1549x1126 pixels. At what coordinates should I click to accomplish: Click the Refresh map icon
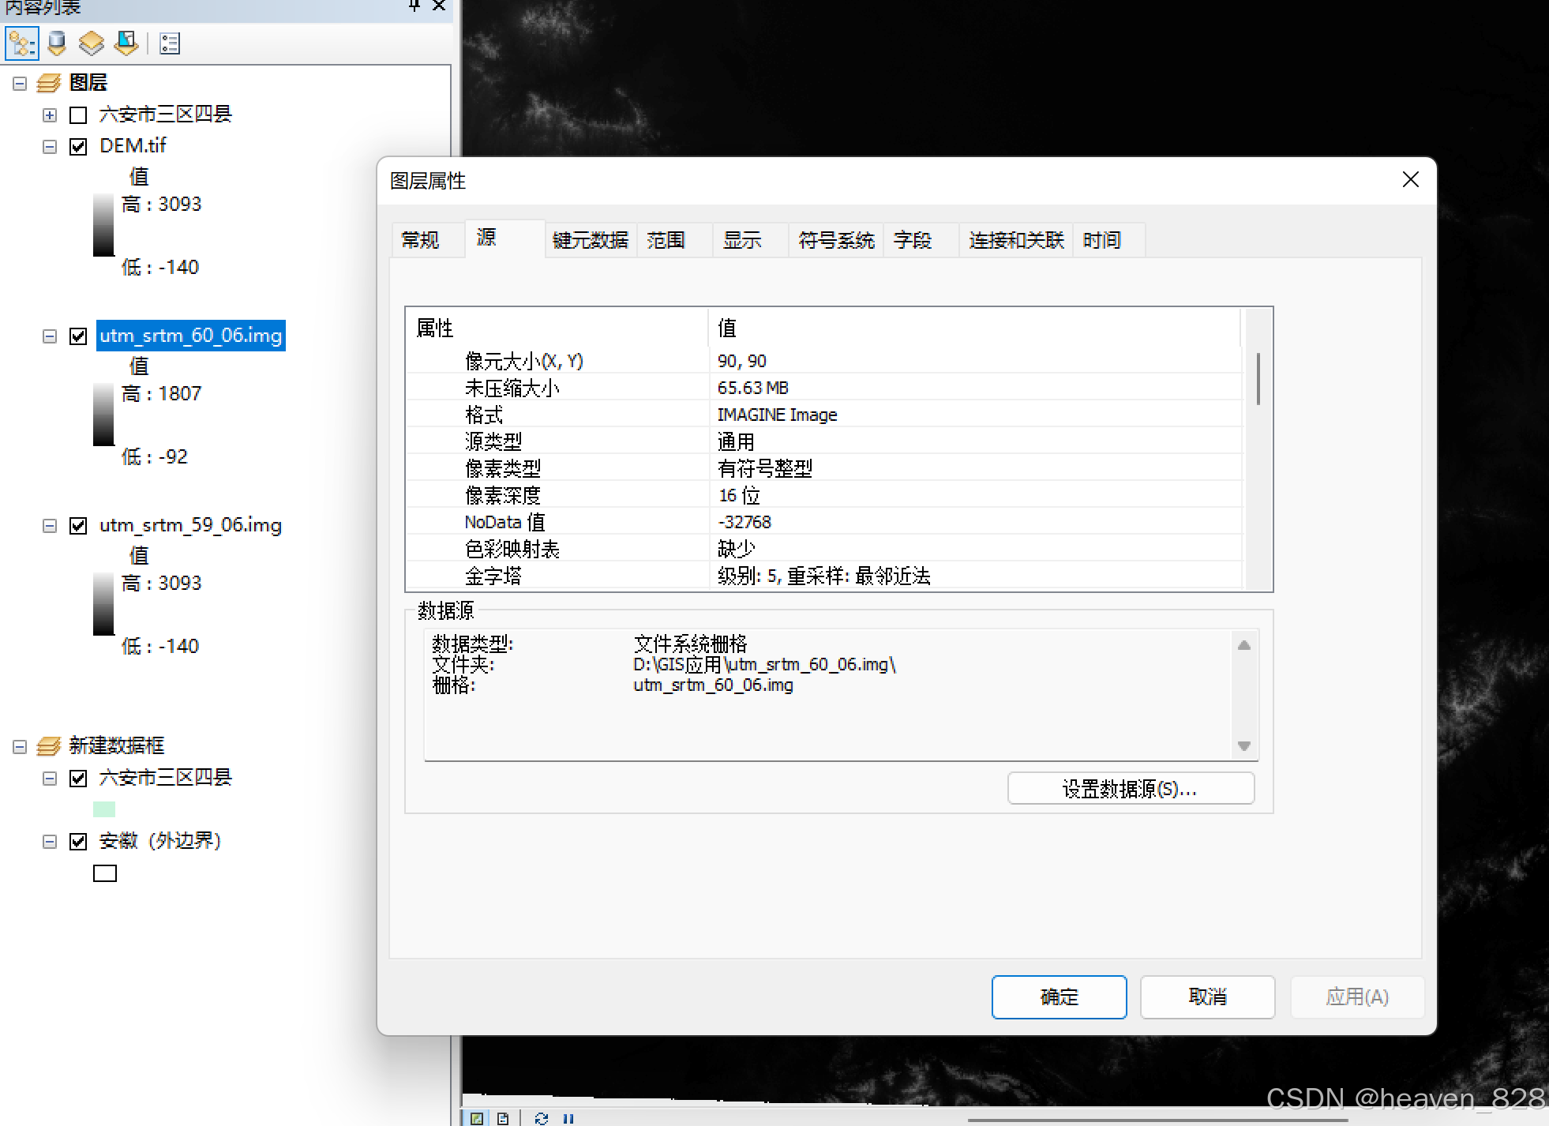click(541, 1118)
